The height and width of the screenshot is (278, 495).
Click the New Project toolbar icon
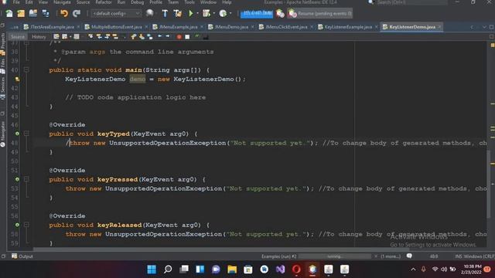(x=21, y=14)
